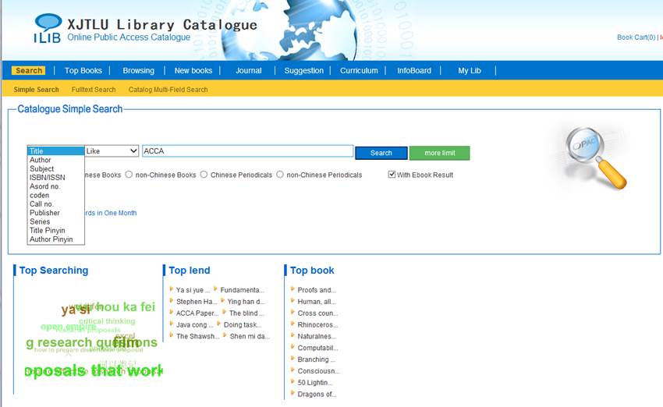The image size is (663, 407).
Task: Choose Author Pinyin option in dropdown list
Action: click(56, 239)
